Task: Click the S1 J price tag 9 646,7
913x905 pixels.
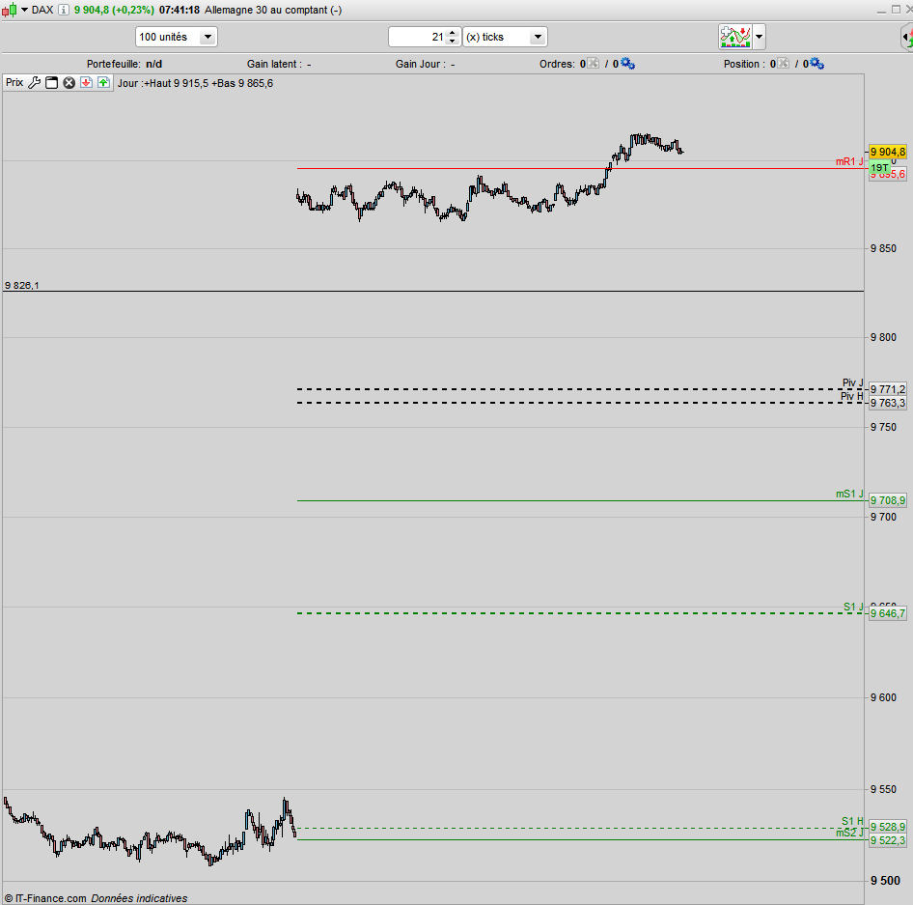Action: [x=888, y=613]
